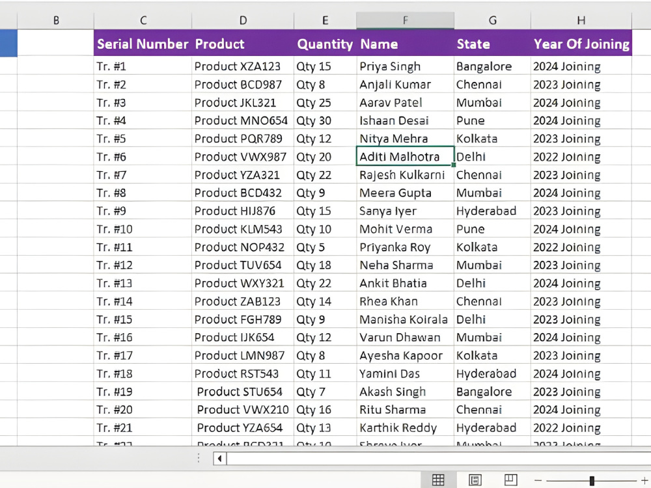This screenshot has height=488, width=651.
Task: Select the cell Rajesh Kulkarni
Action: [405, 174]
